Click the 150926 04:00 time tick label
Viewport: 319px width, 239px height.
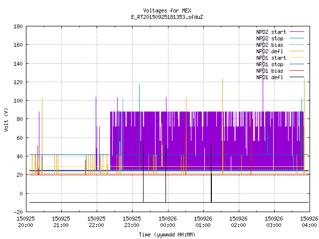coord(309,222)
